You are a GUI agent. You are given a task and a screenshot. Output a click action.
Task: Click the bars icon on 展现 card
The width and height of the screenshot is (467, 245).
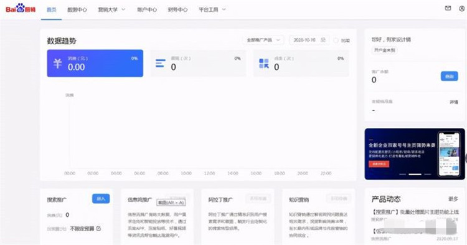tap(160, 63)
